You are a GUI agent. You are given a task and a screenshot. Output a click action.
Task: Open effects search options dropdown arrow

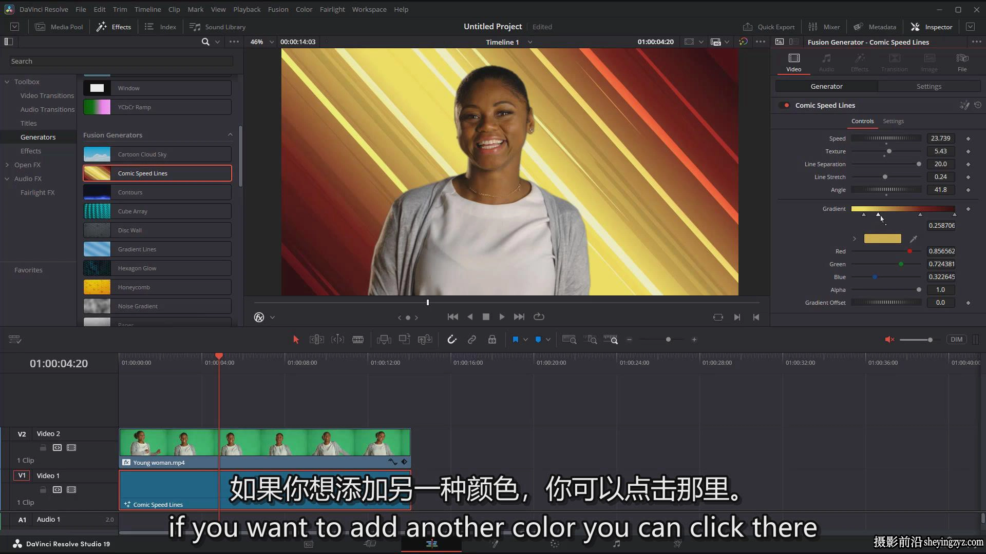coord(217,42)
